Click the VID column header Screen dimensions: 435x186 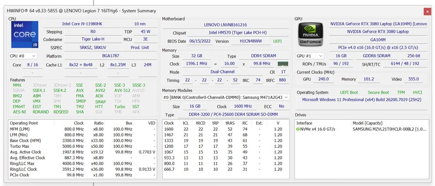point(151,123)
